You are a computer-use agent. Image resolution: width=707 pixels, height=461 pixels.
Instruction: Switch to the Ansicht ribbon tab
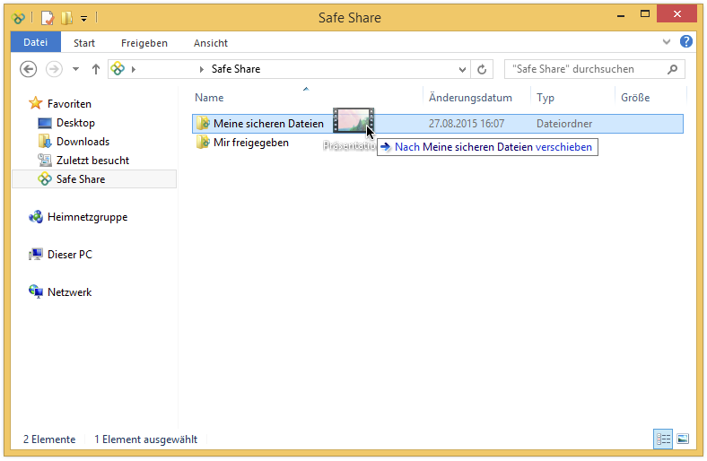211,43
